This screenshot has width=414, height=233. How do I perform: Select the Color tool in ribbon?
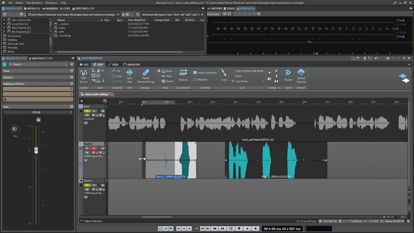click(x=224, y=73)
